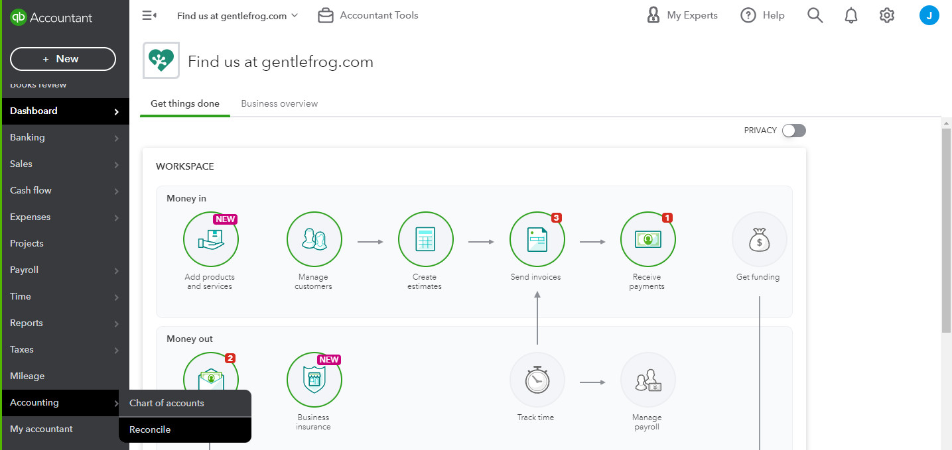Viewport: 952px width, 450px height.
Task: Open Create estimates icon
Action: tap(425, 239)
